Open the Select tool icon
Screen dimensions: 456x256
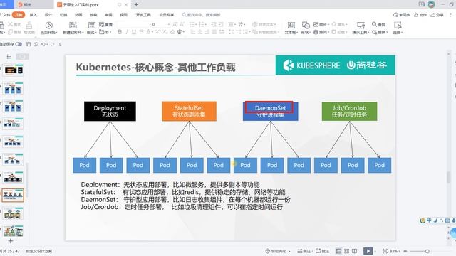[x=398, y=26]
